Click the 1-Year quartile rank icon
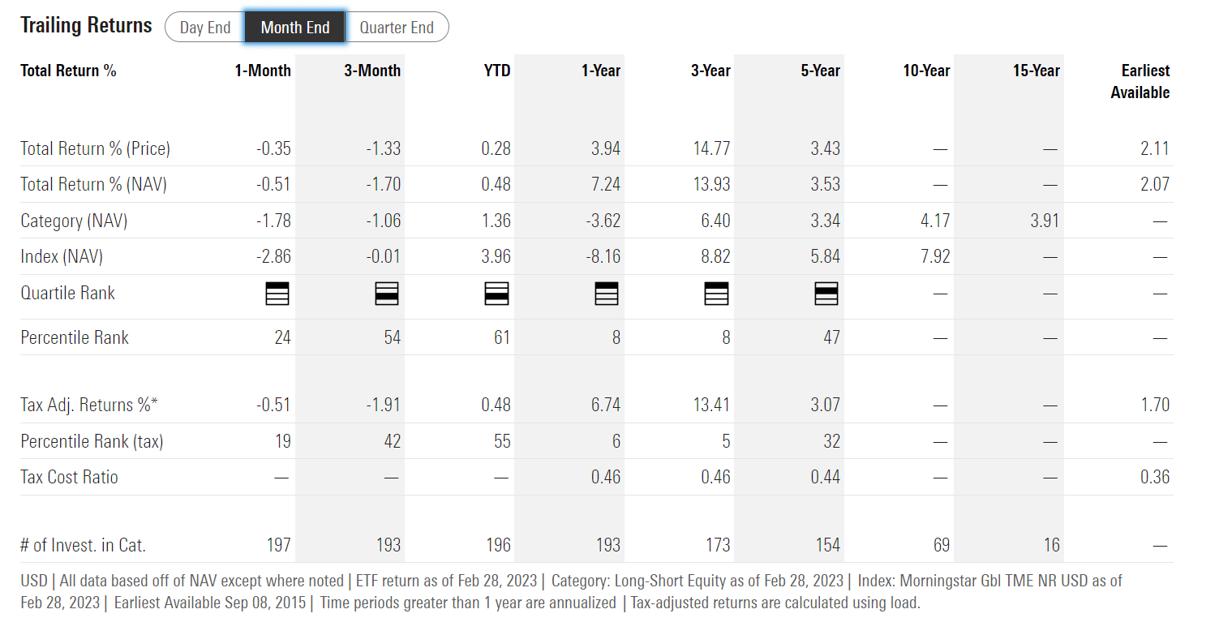Image resolution: width=1219 pixels, height=635 pixels. click(x=607, y=293)
